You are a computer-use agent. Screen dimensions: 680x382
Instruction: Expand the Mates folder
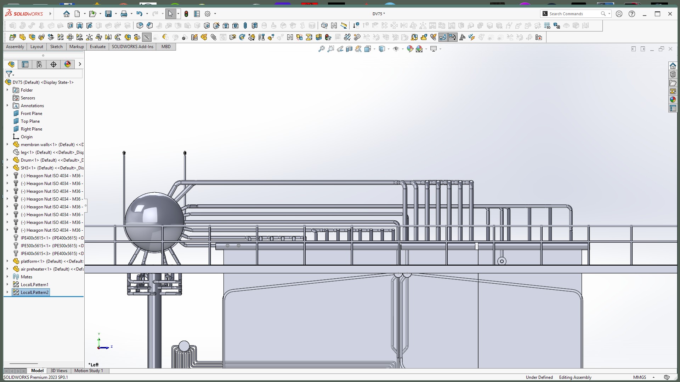pyautogui.click(x=7, y=277)
